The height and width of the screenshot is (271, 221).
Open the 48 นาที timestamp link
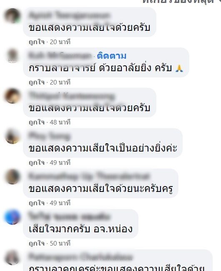coord(60,122)
